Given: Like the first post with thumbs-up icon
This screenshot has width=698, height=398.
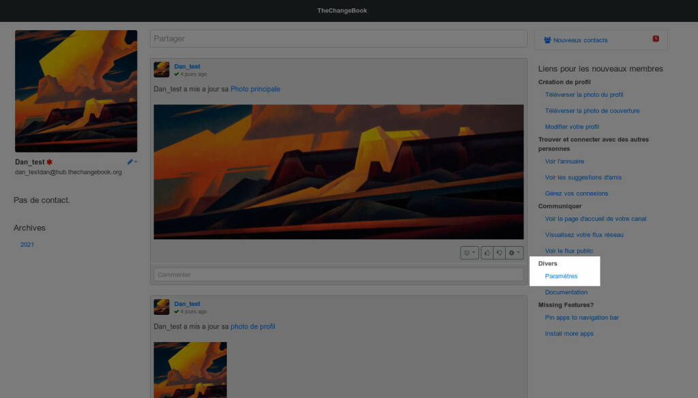Looking at the screenshot, I should pos(487,253).
